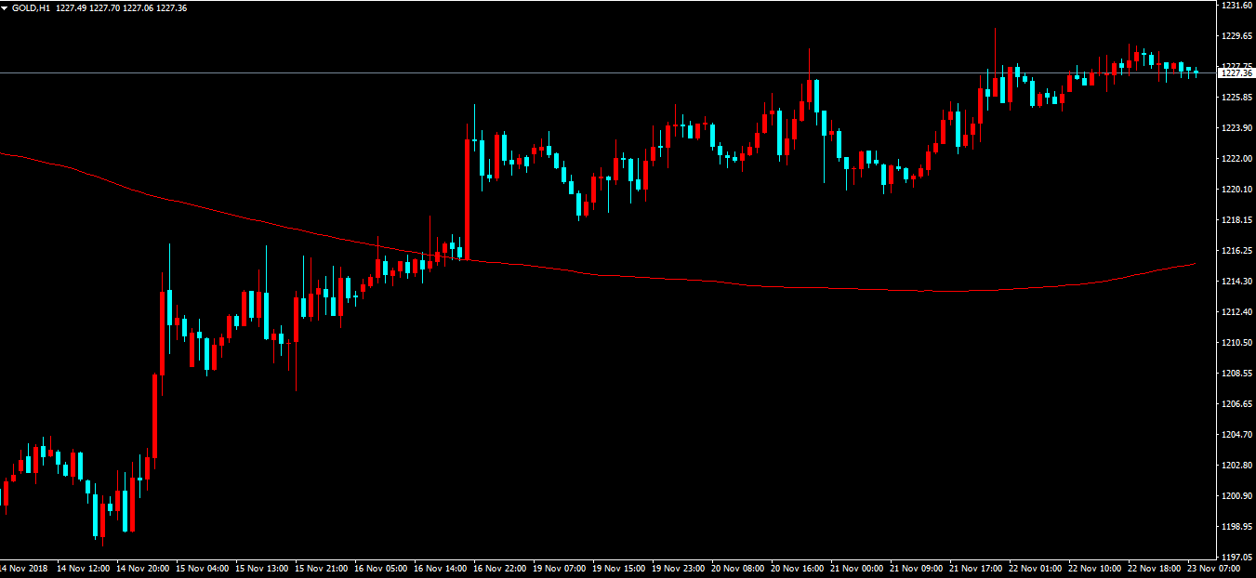This screenshot has width=1256, height=578.
Task: Click the 1198.95 price scale label
Action: coord(1236,527)
